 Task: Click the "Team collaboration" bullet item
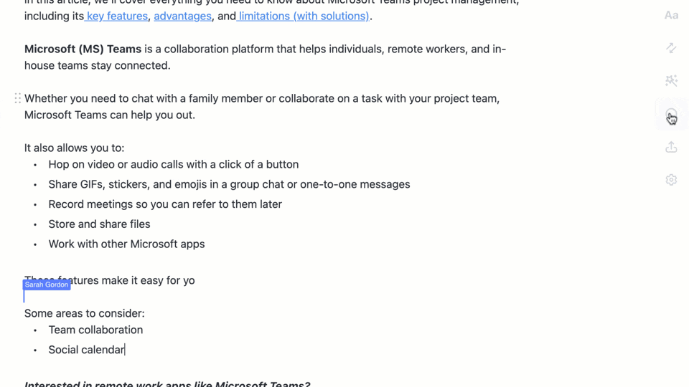[x=95, y=330]
